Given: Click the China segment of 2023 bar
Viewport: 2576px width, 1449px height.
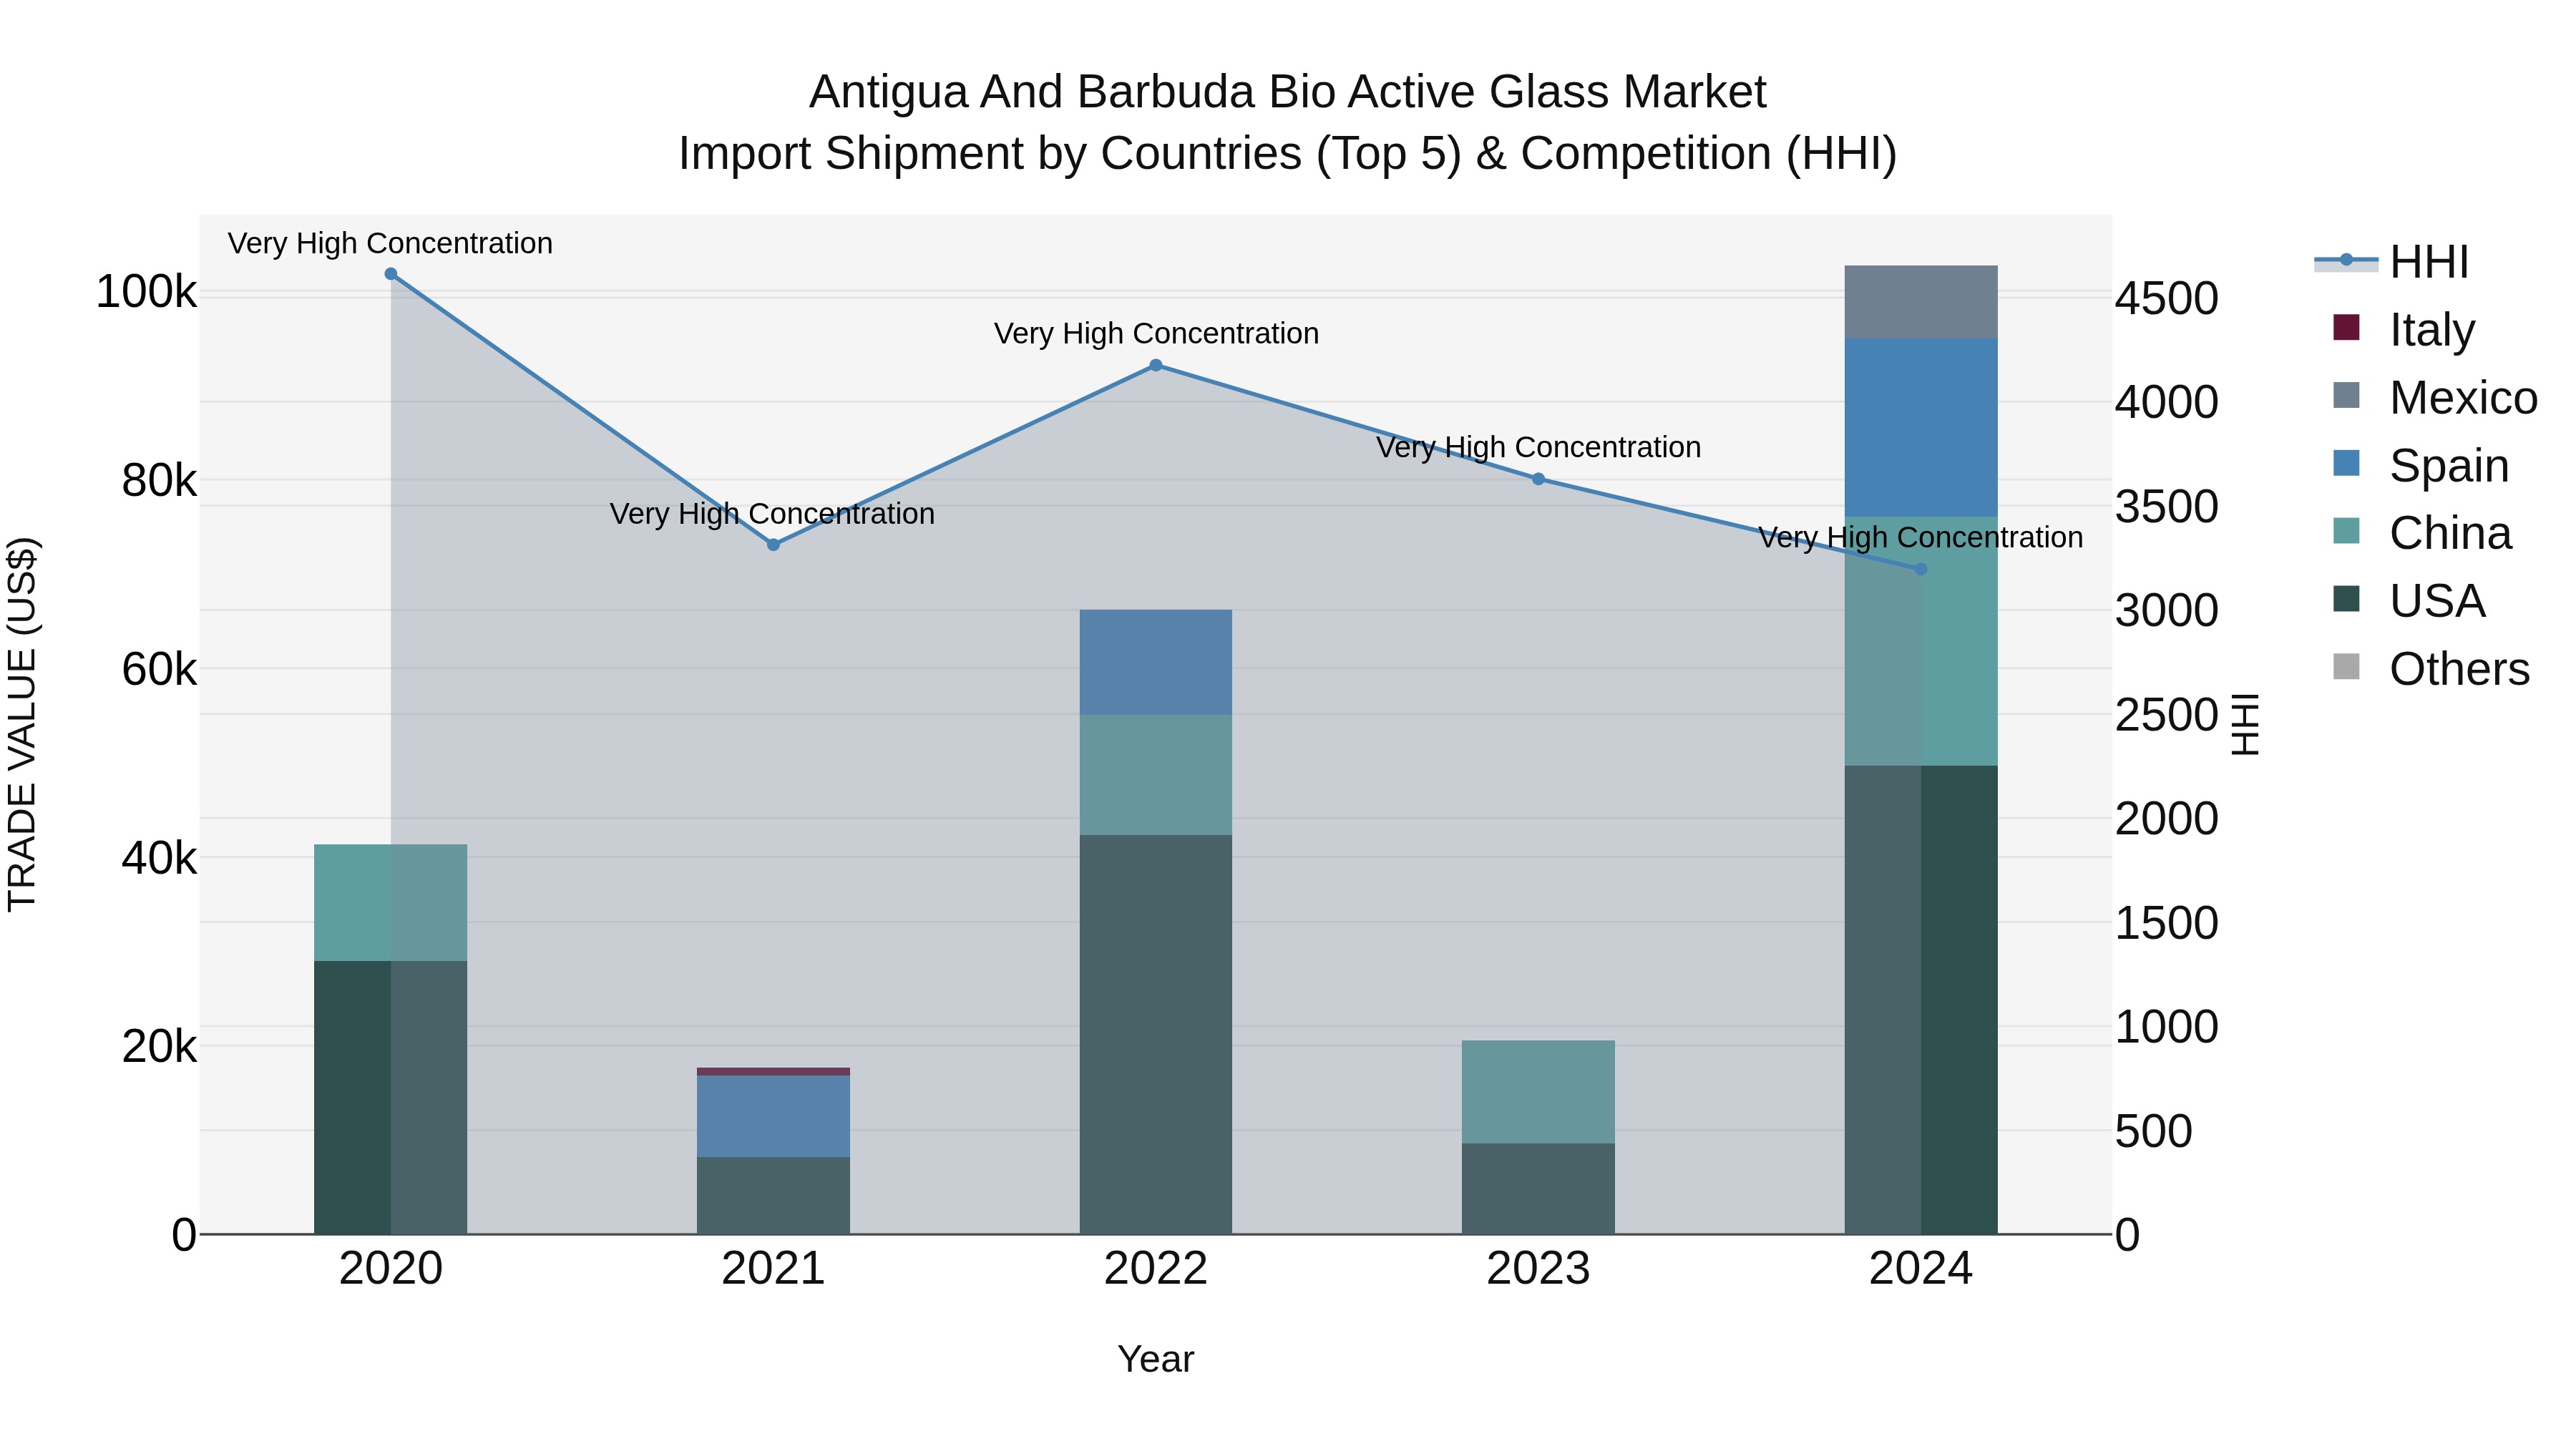Looking at the screenshot, I should [1538, 1092].
